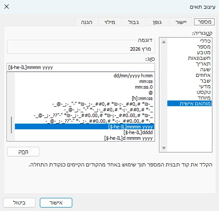Switch to the מספר tab
The height and width of the screenshot is (211, 219).
(204, 22)
